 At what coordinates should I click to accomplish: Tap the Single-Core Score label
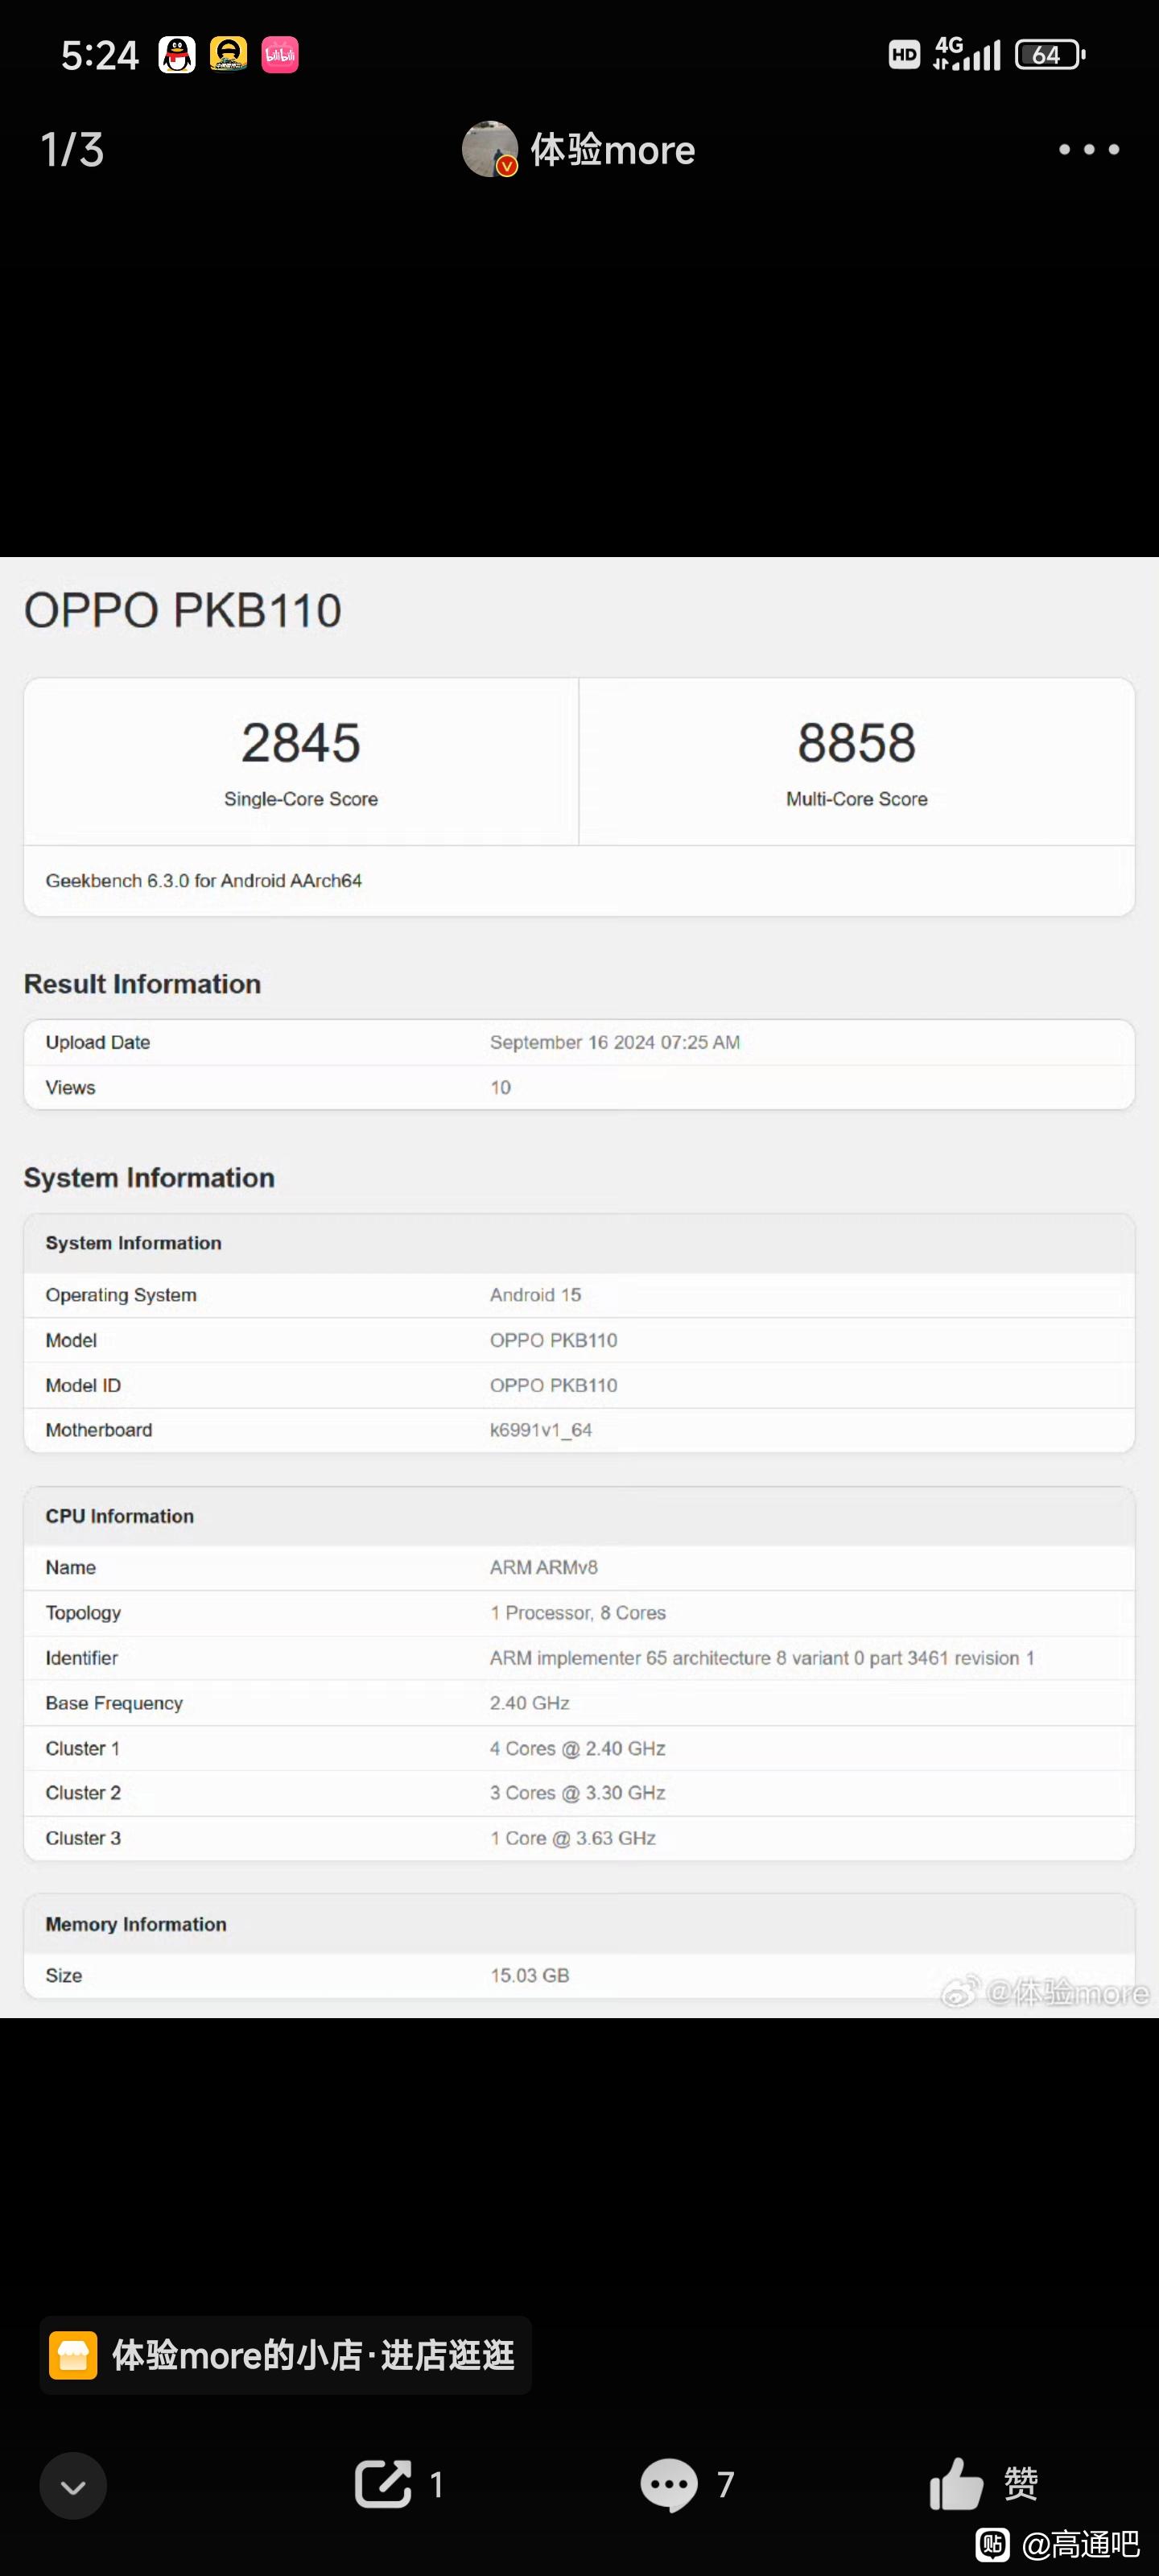tap(301, 799)
